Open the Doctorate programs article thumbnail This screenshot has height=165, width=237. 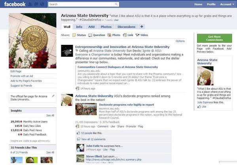86,109
